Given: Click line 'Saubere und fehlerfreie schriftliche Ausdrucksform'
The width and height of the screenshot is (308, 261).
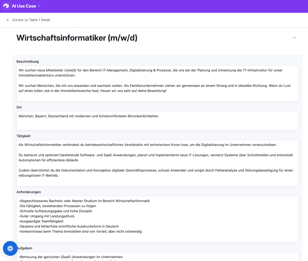Looking at the screenshot, I should point(69,226).
